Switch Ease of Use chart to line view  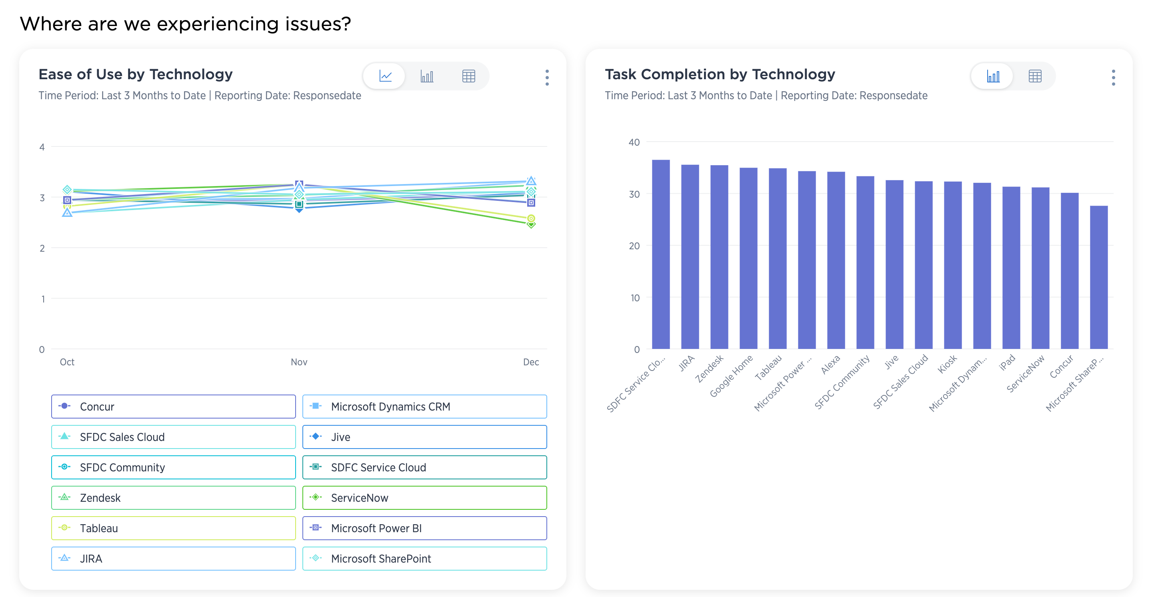point(385,76)
